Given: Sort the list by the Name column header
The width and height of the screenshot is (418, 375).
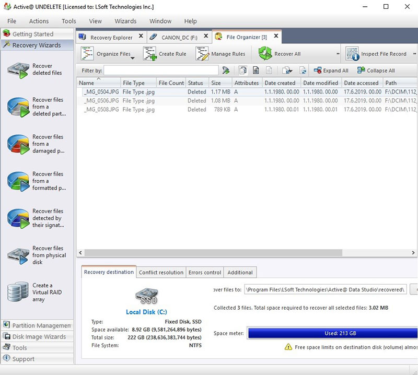Looking at the screenshot, I should (x=99, y=83).
